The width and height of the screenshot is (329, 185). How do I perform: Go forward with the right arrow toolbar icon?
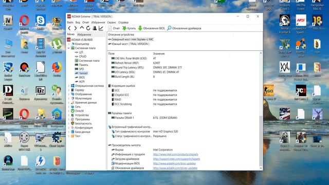(x=76, y=28)
